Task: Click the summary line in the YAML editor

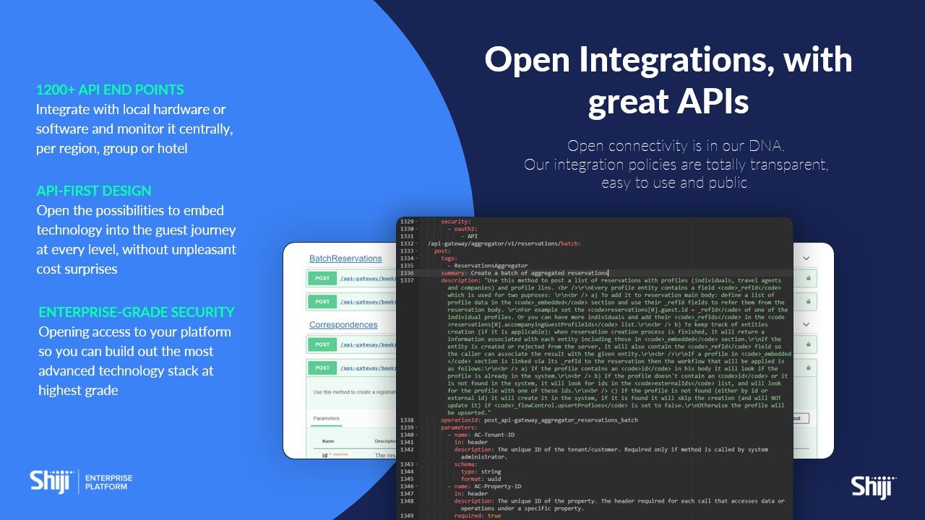Action: click(x=520, y=272)
